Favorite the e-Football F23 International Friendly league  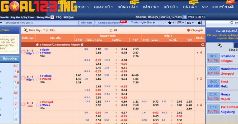[x=37, y=45]
